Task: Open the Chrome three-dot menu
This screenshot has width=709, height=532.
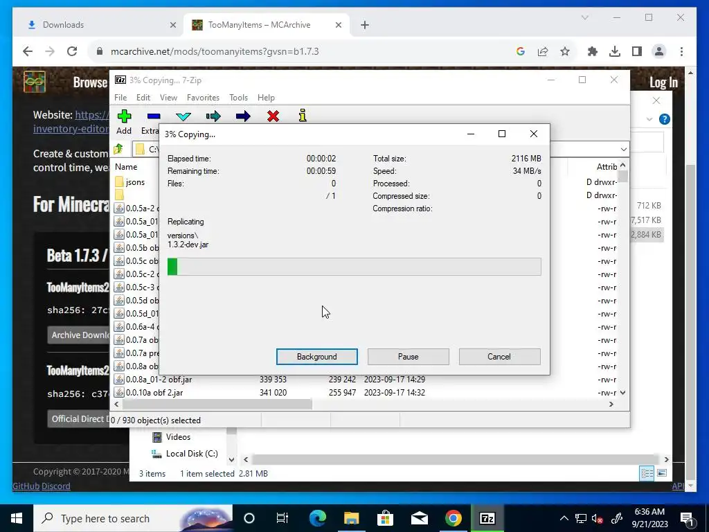Action: coord(681,51)
